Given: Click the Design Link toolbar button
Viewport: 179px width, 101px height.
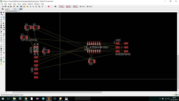Looking at the screenshot, I should tap(61, 7).
